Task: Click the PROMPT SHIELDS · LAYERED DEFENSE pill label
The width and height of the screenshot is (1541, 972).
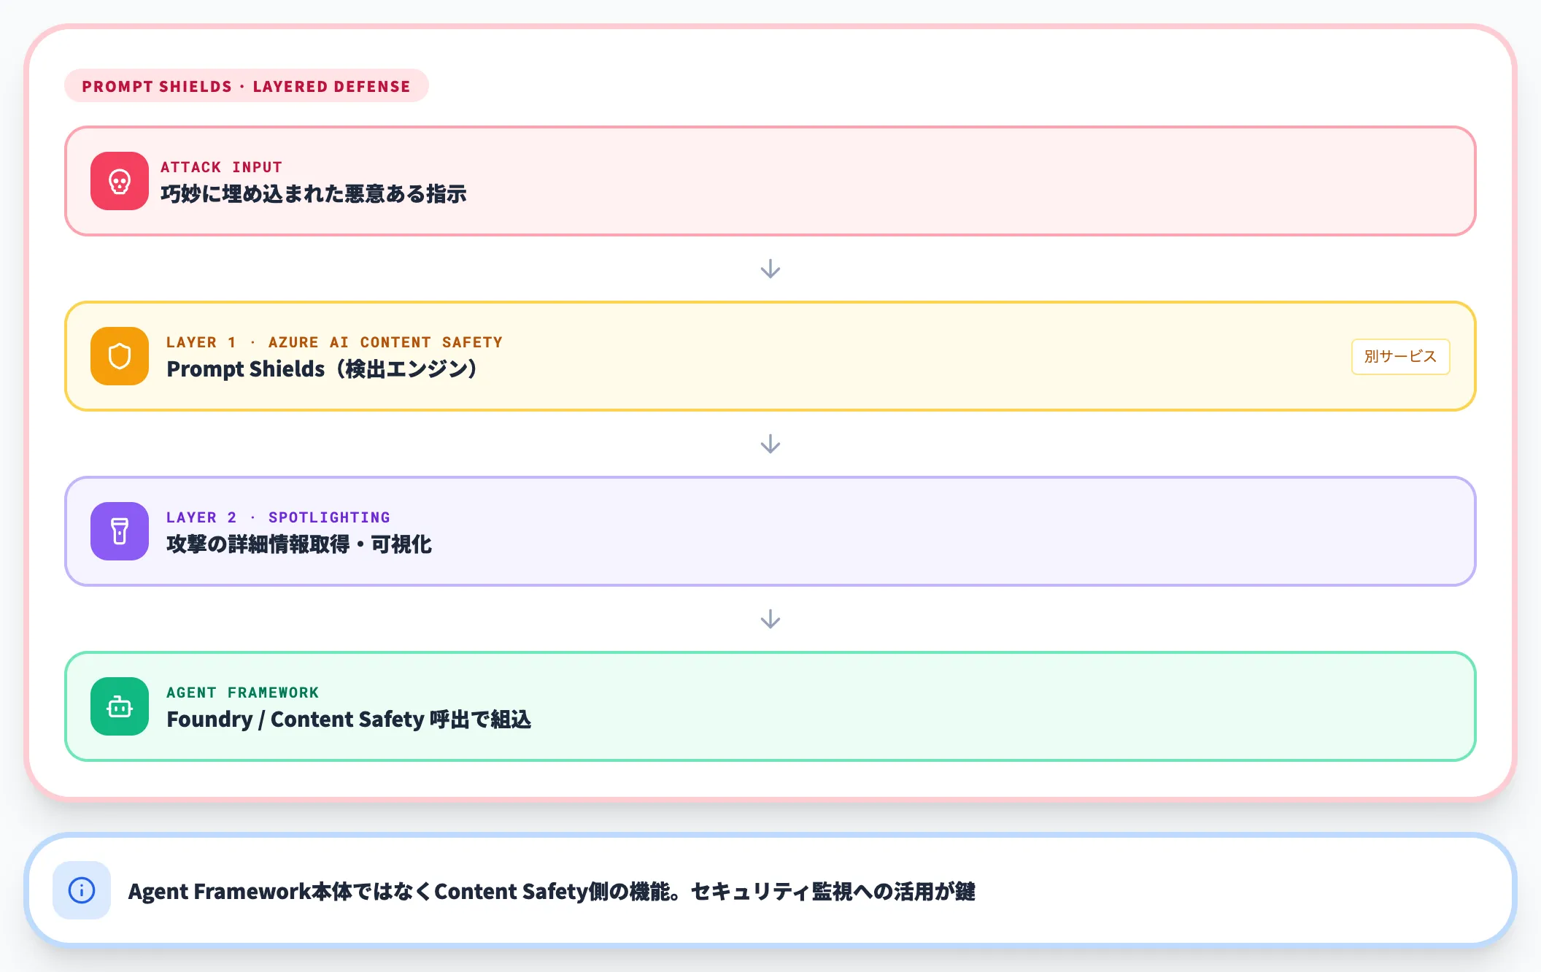Action: 247,86
